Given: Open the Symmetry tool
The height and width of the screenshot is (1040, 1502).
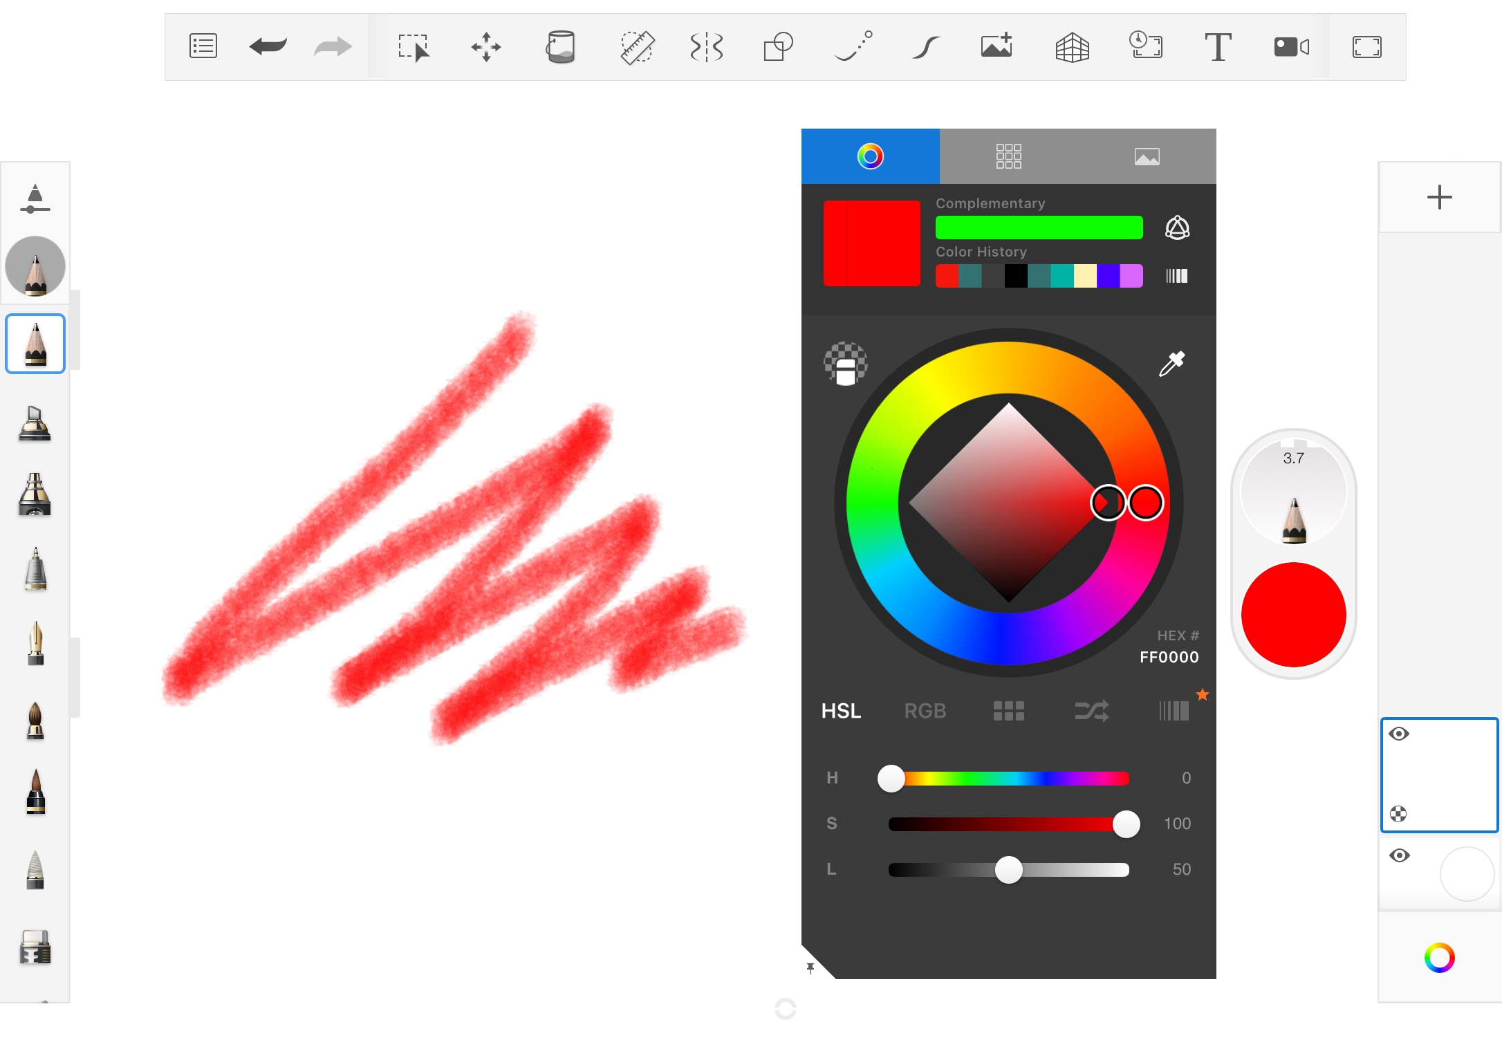Looking at the screenshot, I should tap(706, 47).
